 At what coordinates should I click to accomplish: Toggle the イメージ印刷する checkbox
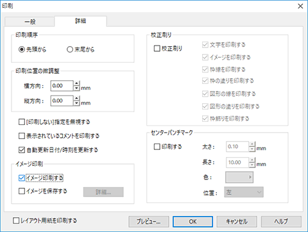pyautogui.click(x=22, y=178)
